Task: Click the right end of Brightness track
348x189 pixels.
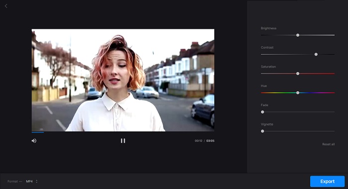Action: click(334, 35)
